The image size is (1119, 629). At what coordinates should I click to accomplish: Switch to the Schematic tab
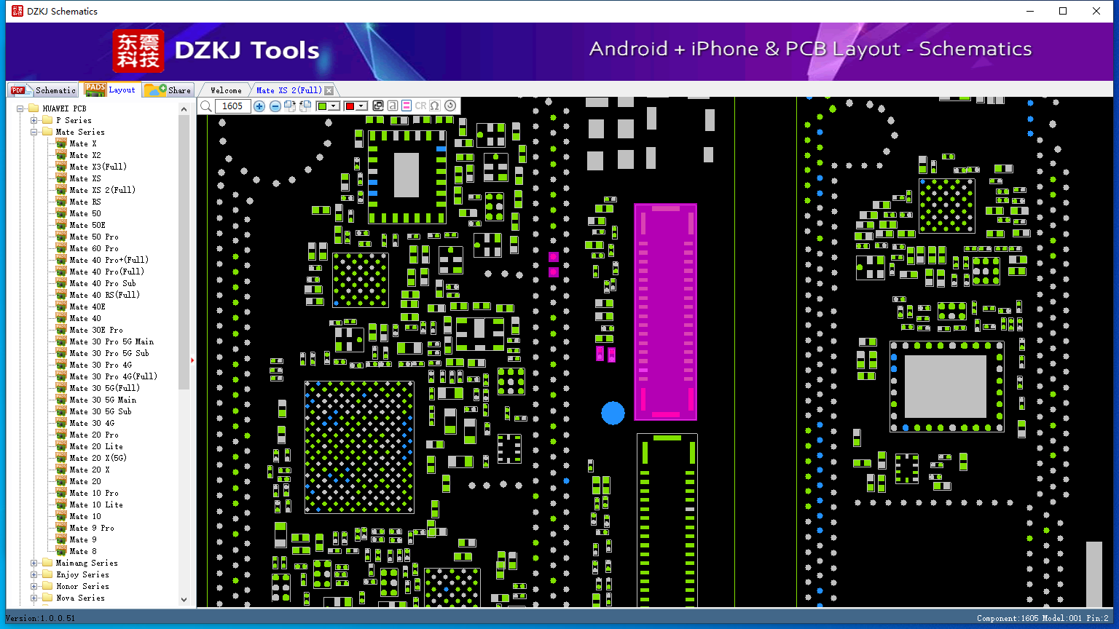(x=44, y=90)
